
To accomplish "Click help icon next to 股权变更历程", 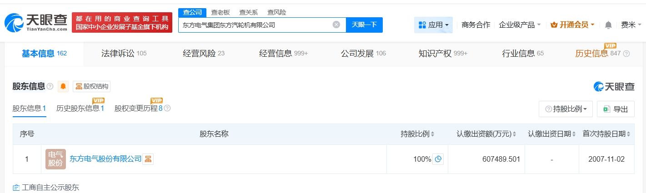I will (167, 109).
